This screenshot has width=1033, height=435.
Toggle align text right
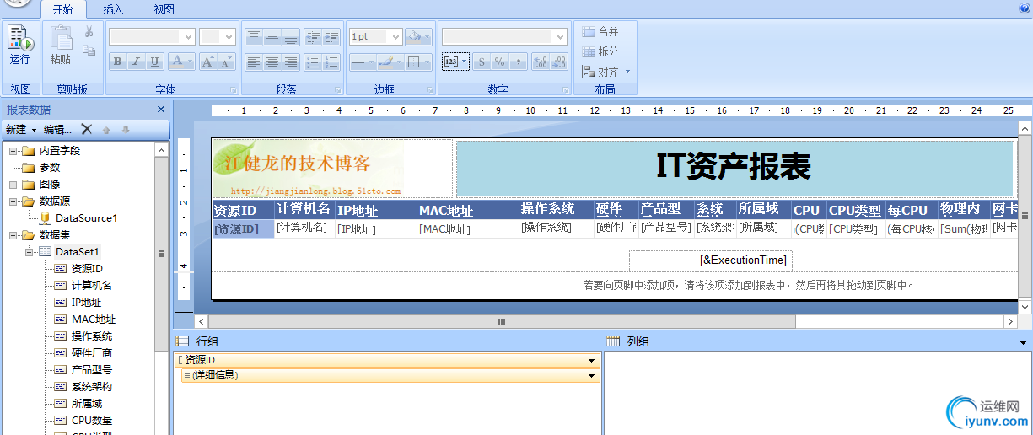click(x=291, y=62)
